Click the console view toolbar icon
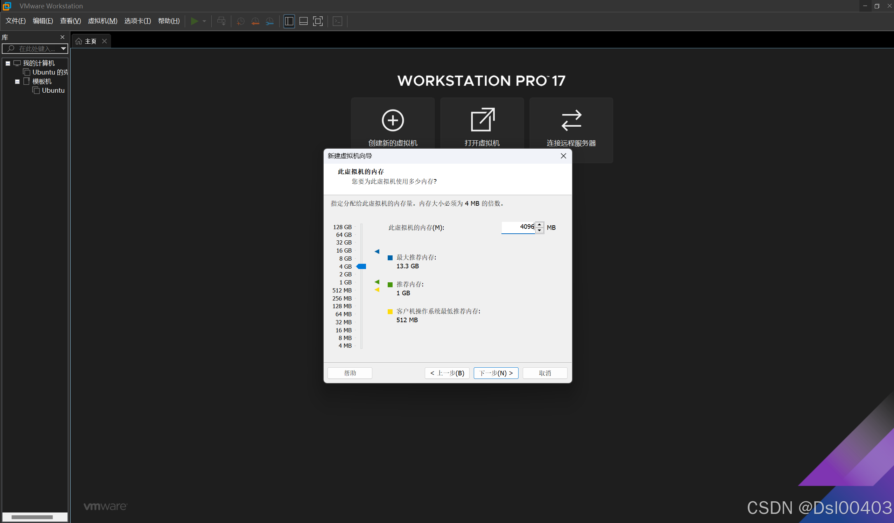Image resolution: width=894 pixels, height=523 pixels. click(337, 21)
